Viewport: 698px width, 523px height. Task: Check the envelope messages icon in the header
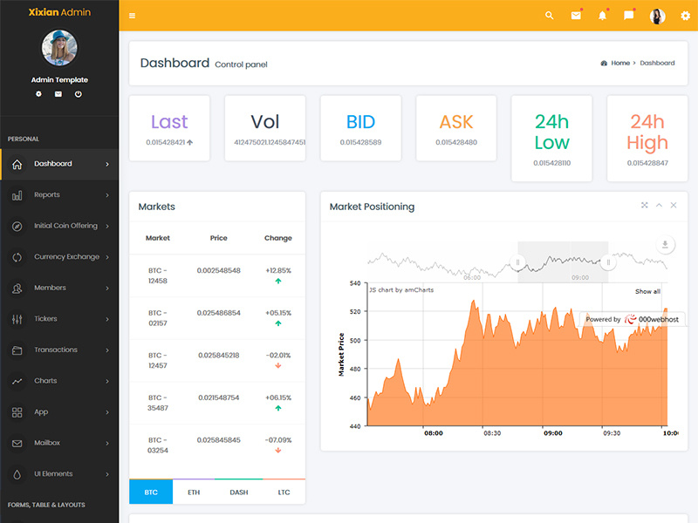[576, 15]
